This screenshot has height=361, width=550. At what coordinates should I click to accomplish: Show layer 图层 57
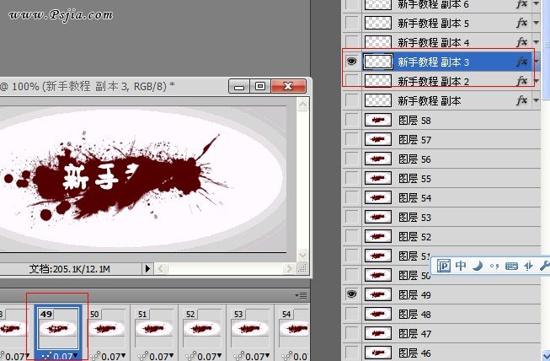352,139
